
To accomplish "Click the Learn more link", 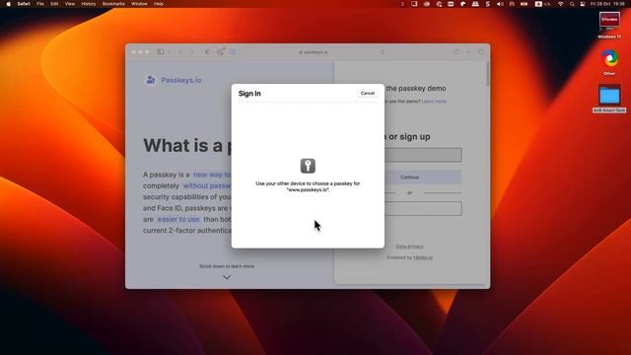I will (x=434, y=101).
